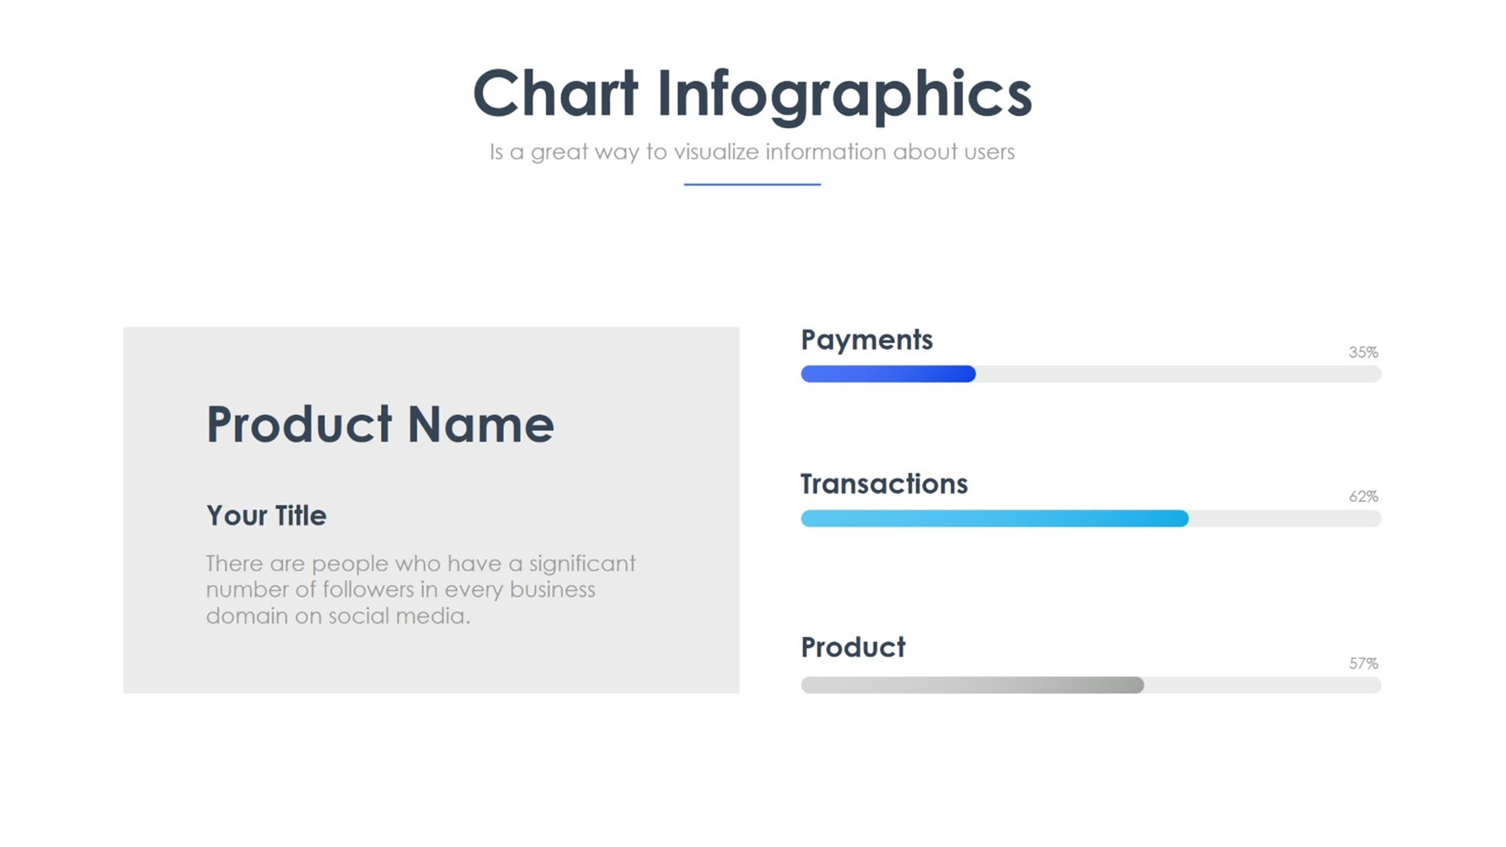
Task: Click the 57% value label
Action: (1363, 663)
